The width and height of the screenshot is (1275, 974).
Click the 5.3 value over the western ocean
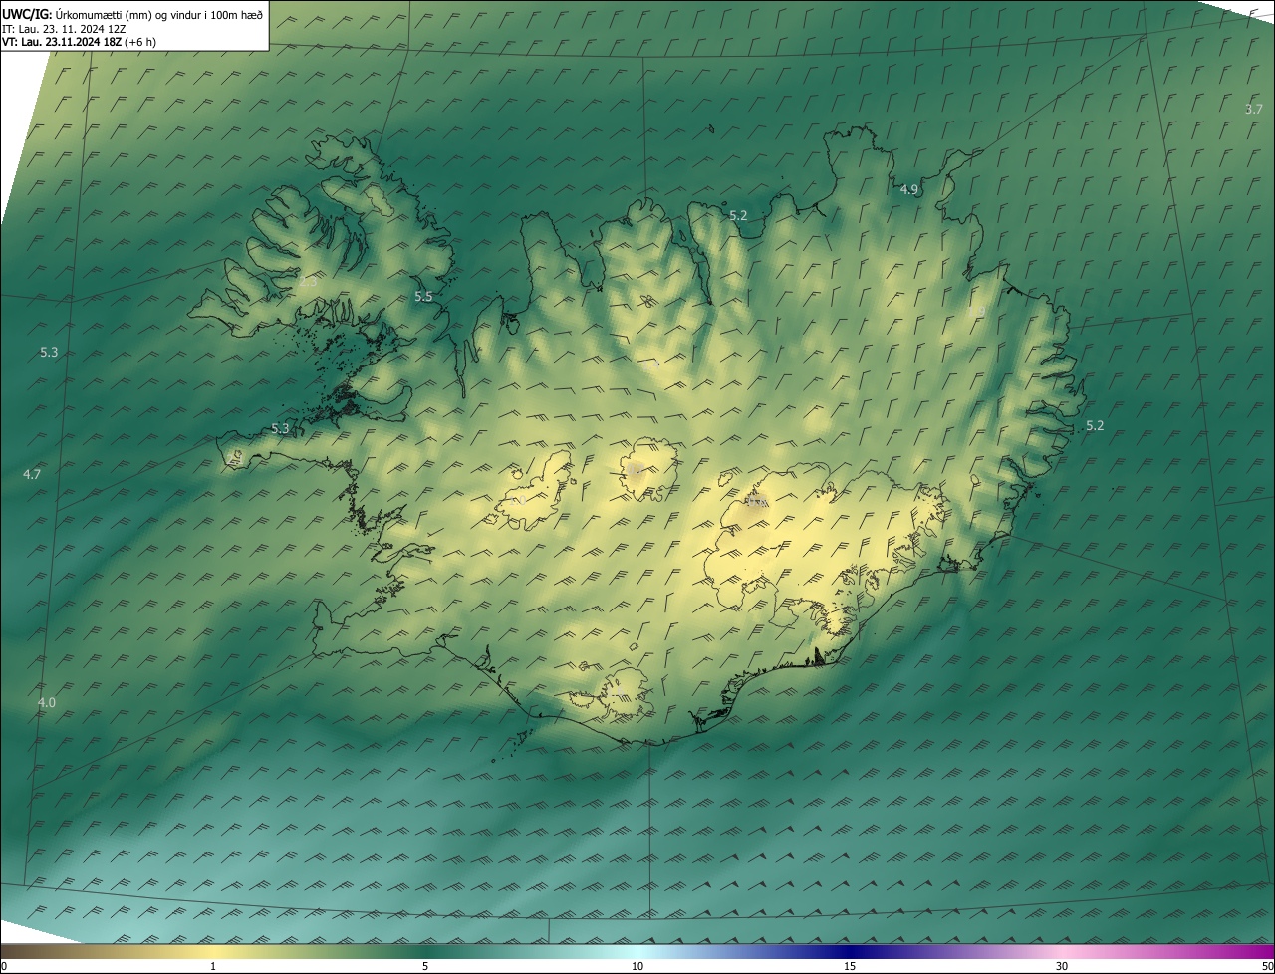pos(49,352)
